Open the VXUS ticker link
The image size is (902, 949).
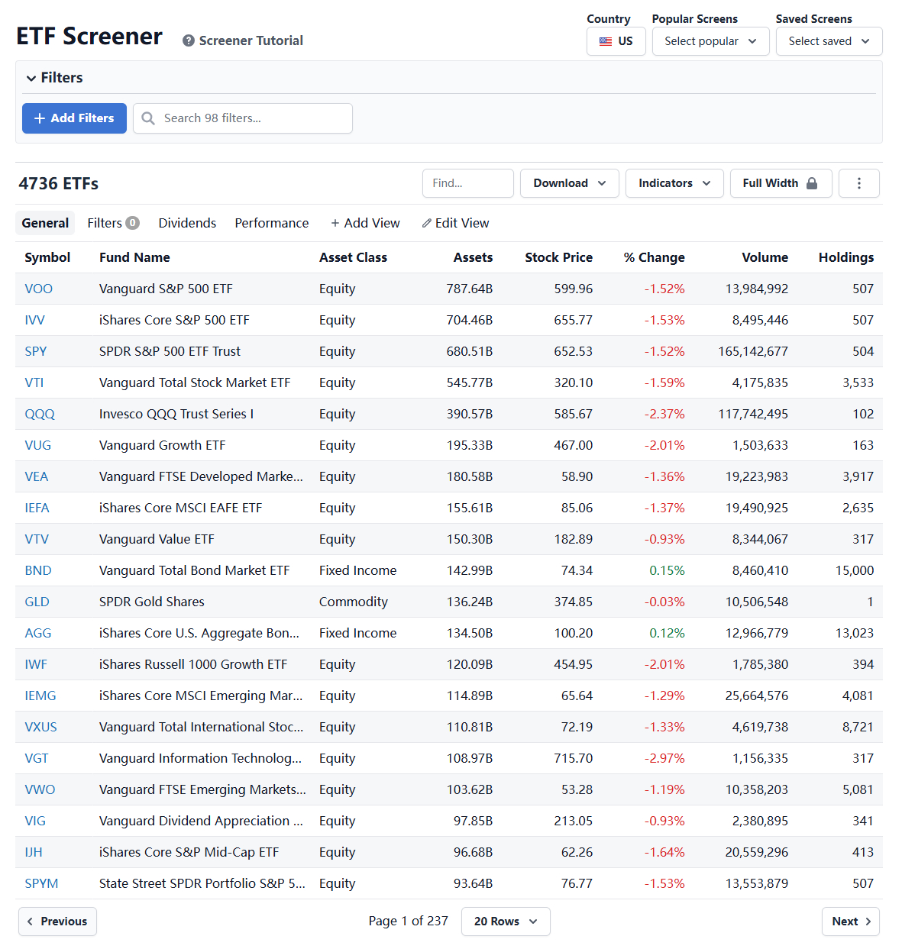(x=40, y=727)
